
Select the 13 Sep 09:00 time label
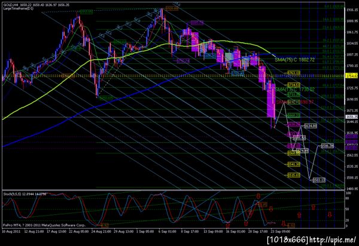coord(214,232)
